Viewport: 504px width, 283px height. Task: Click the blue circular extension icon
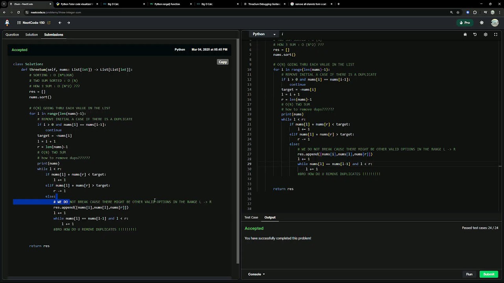click(468, 13)
